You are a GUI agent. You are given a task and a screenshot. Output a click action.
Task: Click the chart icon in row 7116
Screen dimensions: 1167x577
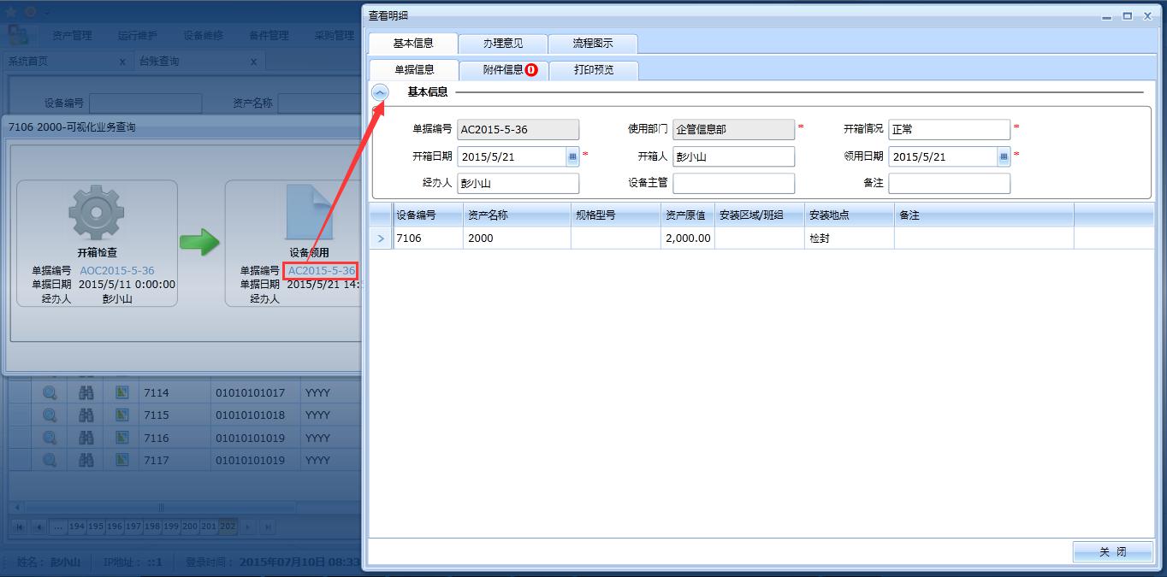[121, 438]
